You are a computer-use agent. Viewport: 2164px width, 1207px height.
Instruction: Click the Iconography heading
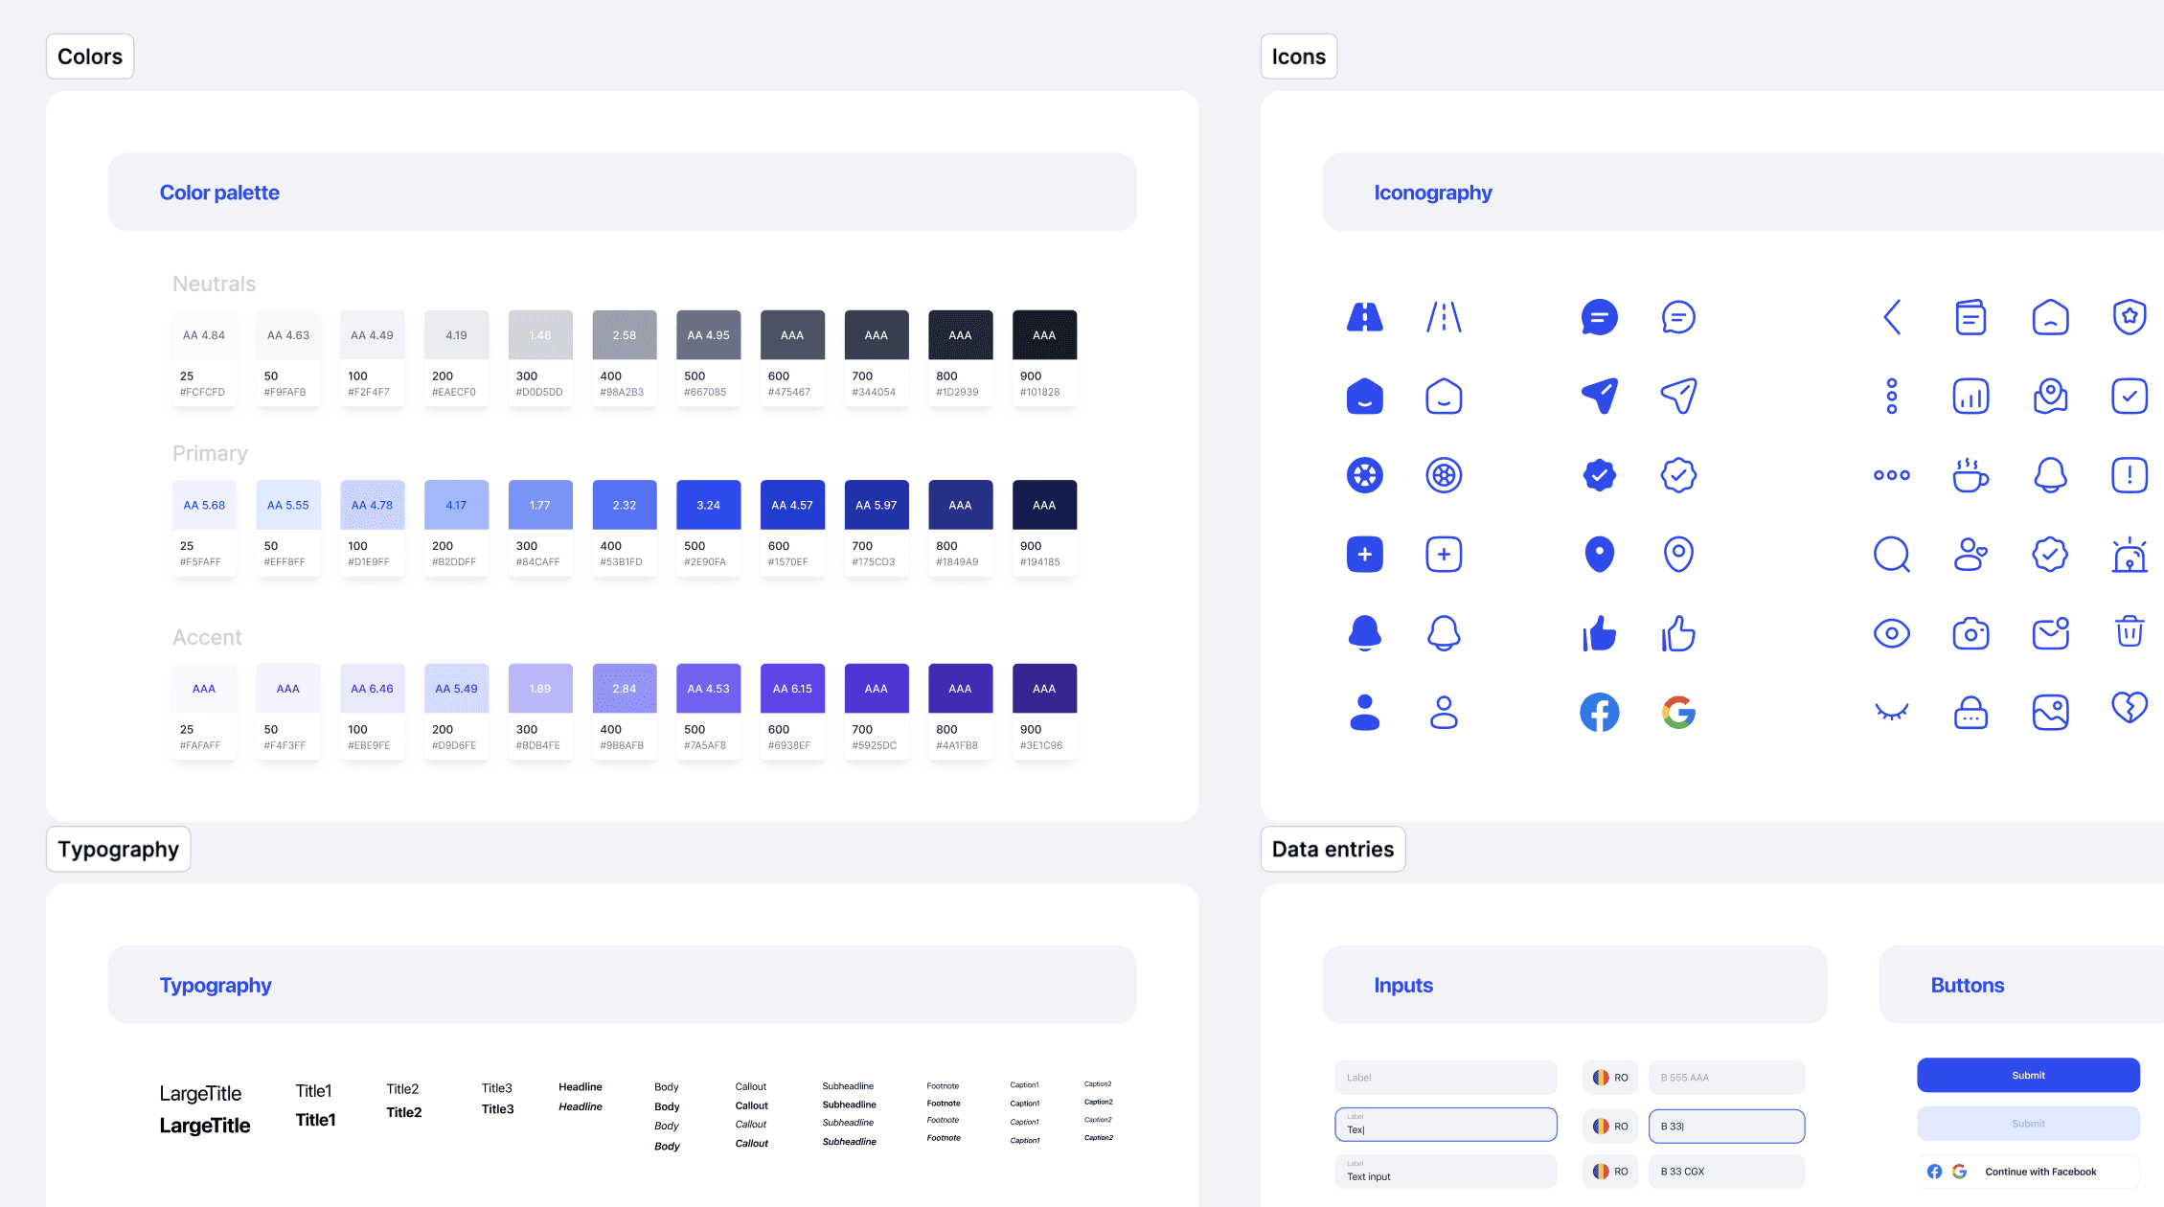click(1432, 193)
